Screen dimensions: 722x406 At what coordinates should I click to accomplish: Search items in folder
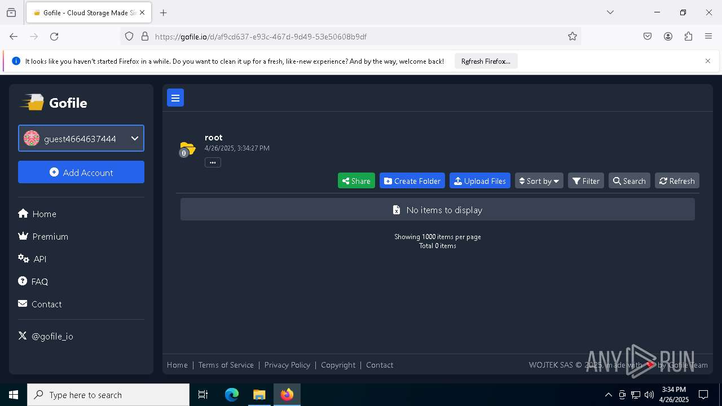(x=629, y=181)
